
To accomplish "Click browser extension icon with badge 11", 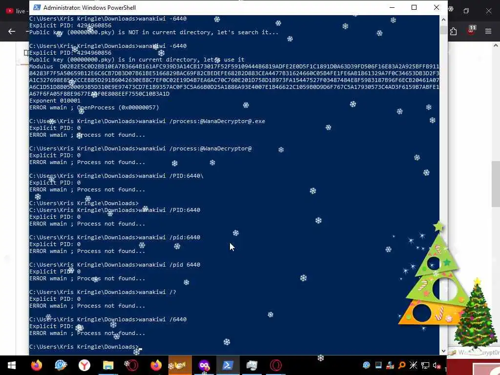I will 471,31.
